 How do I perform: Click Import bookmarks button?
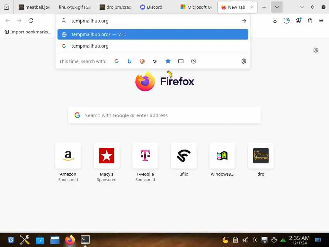pos(28,32)
